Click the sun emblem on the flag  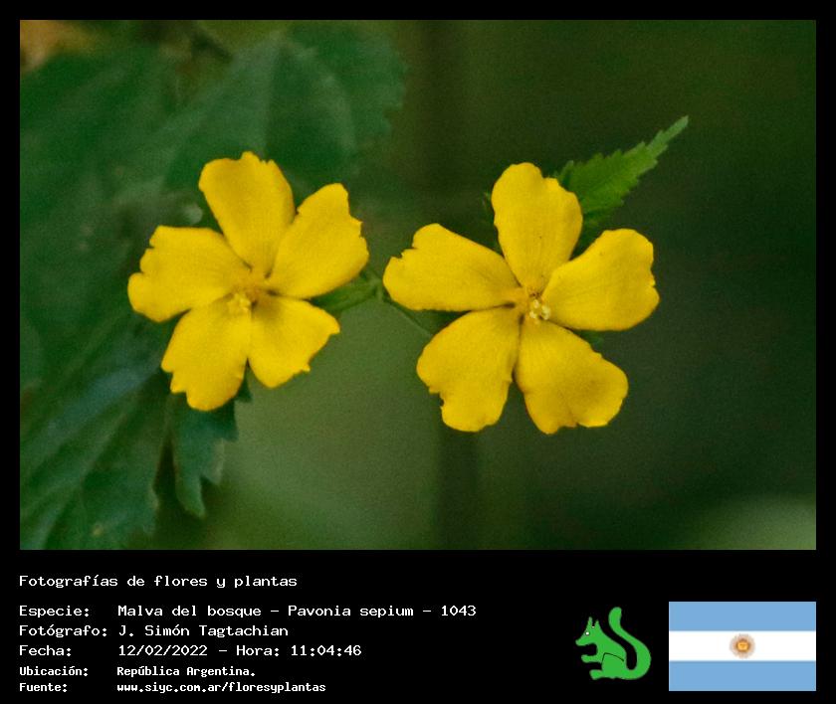pyautogui.click(x=741, y=645)
